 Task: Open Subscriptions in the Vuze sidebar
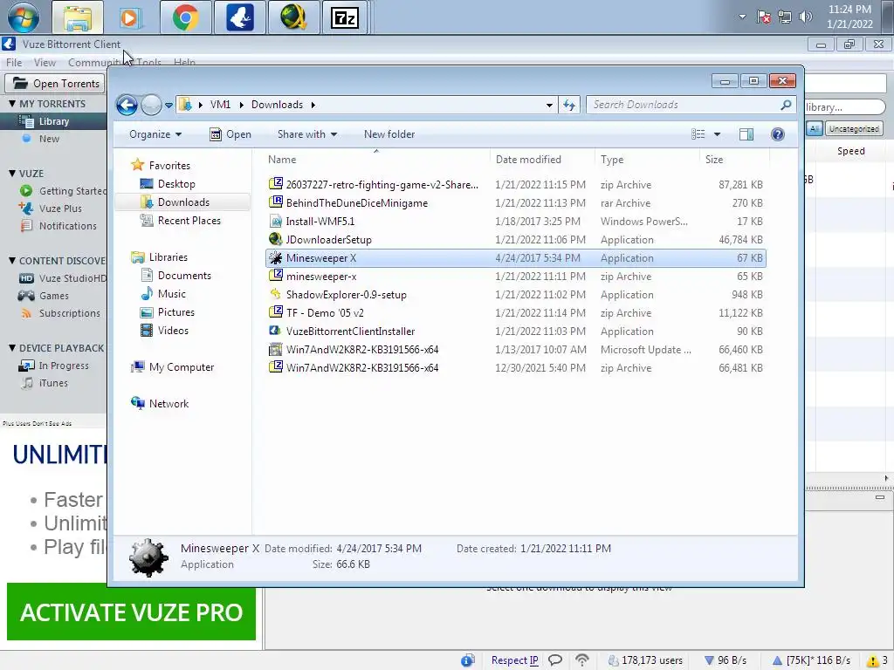[x=69, y=313]
